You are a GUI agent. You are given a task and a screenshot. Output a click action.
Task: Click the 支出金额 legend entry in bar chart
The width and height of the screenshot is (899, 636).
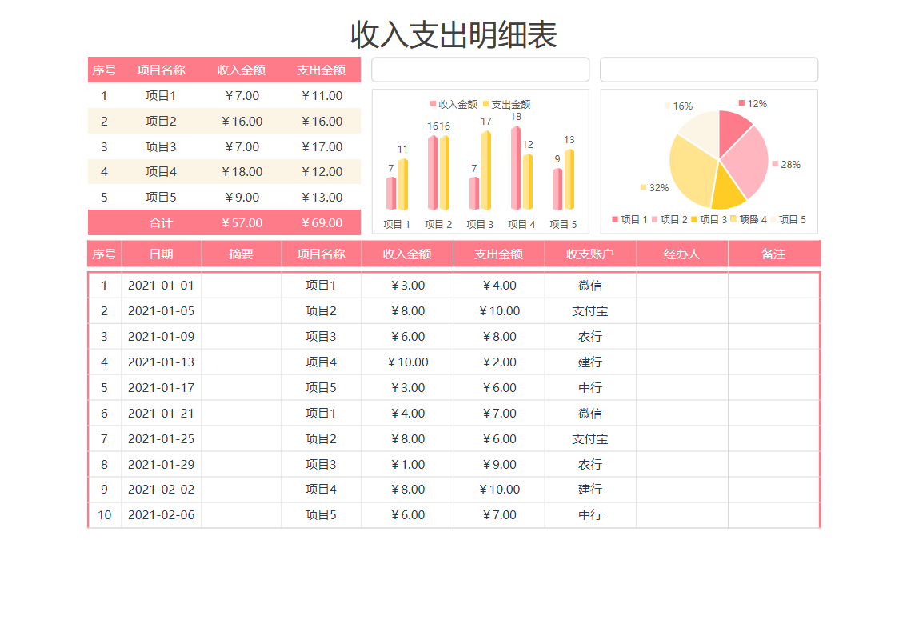tap(507, 104)
